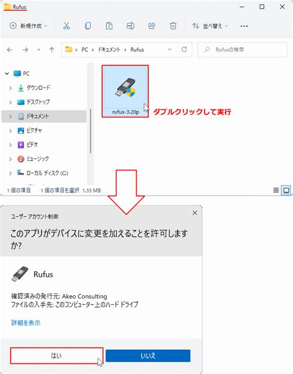293x374 pixels.
Task: Collapse the PC tree node
Action: [7, 74]
